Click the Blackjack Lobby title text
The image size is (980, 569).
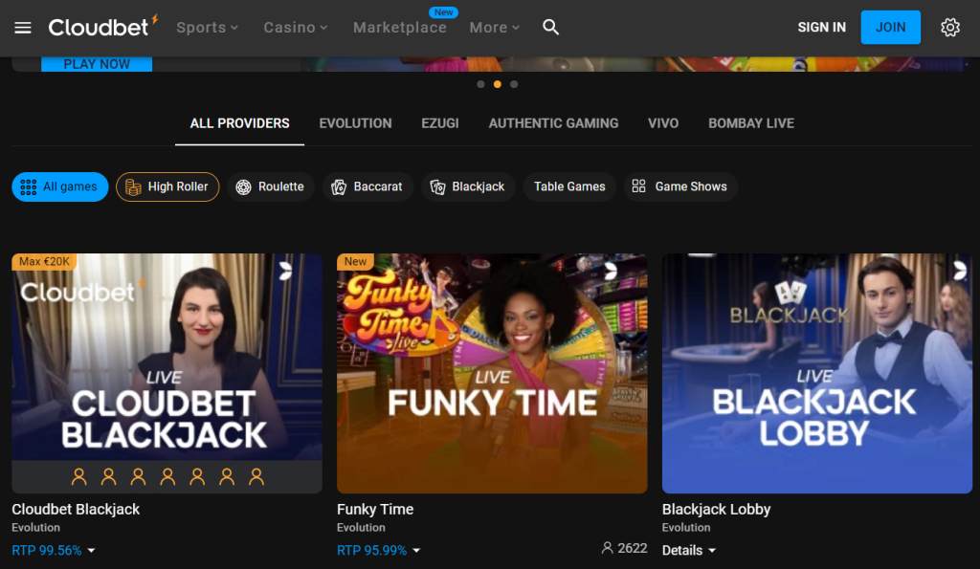click(x=716, y=509)
